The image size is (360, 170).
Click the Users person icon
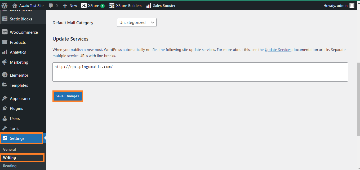click(5, 118)
